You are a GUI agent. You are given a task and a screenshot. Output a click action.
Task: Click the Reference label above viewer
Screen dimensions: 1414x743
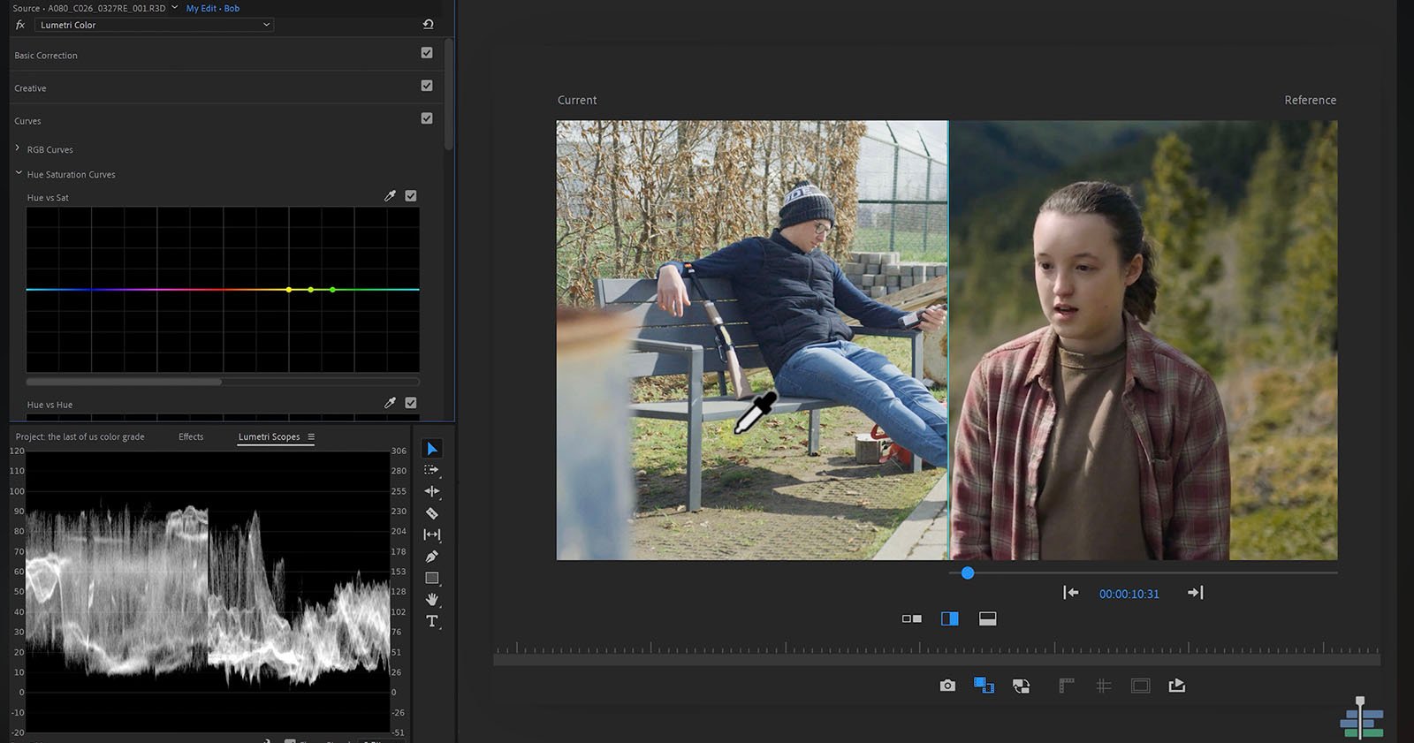(x=1310, y=100)
